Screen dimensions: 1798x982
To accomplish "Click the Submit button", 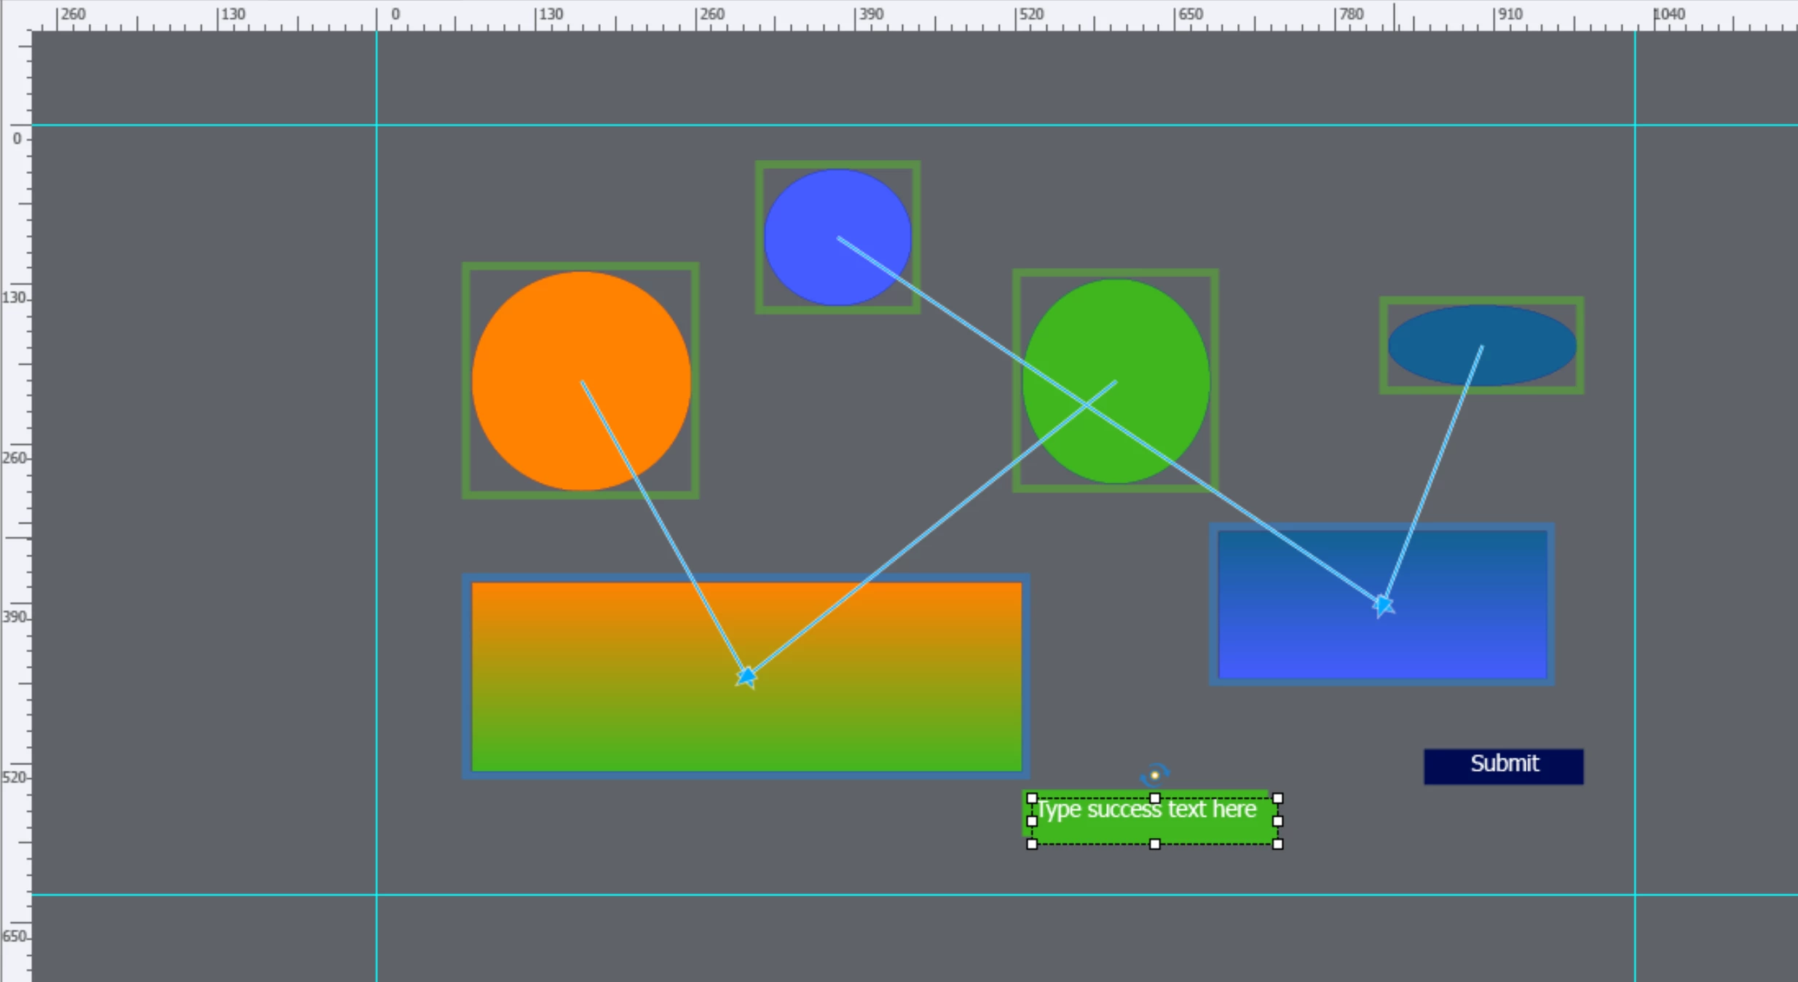I will 1503,766.
